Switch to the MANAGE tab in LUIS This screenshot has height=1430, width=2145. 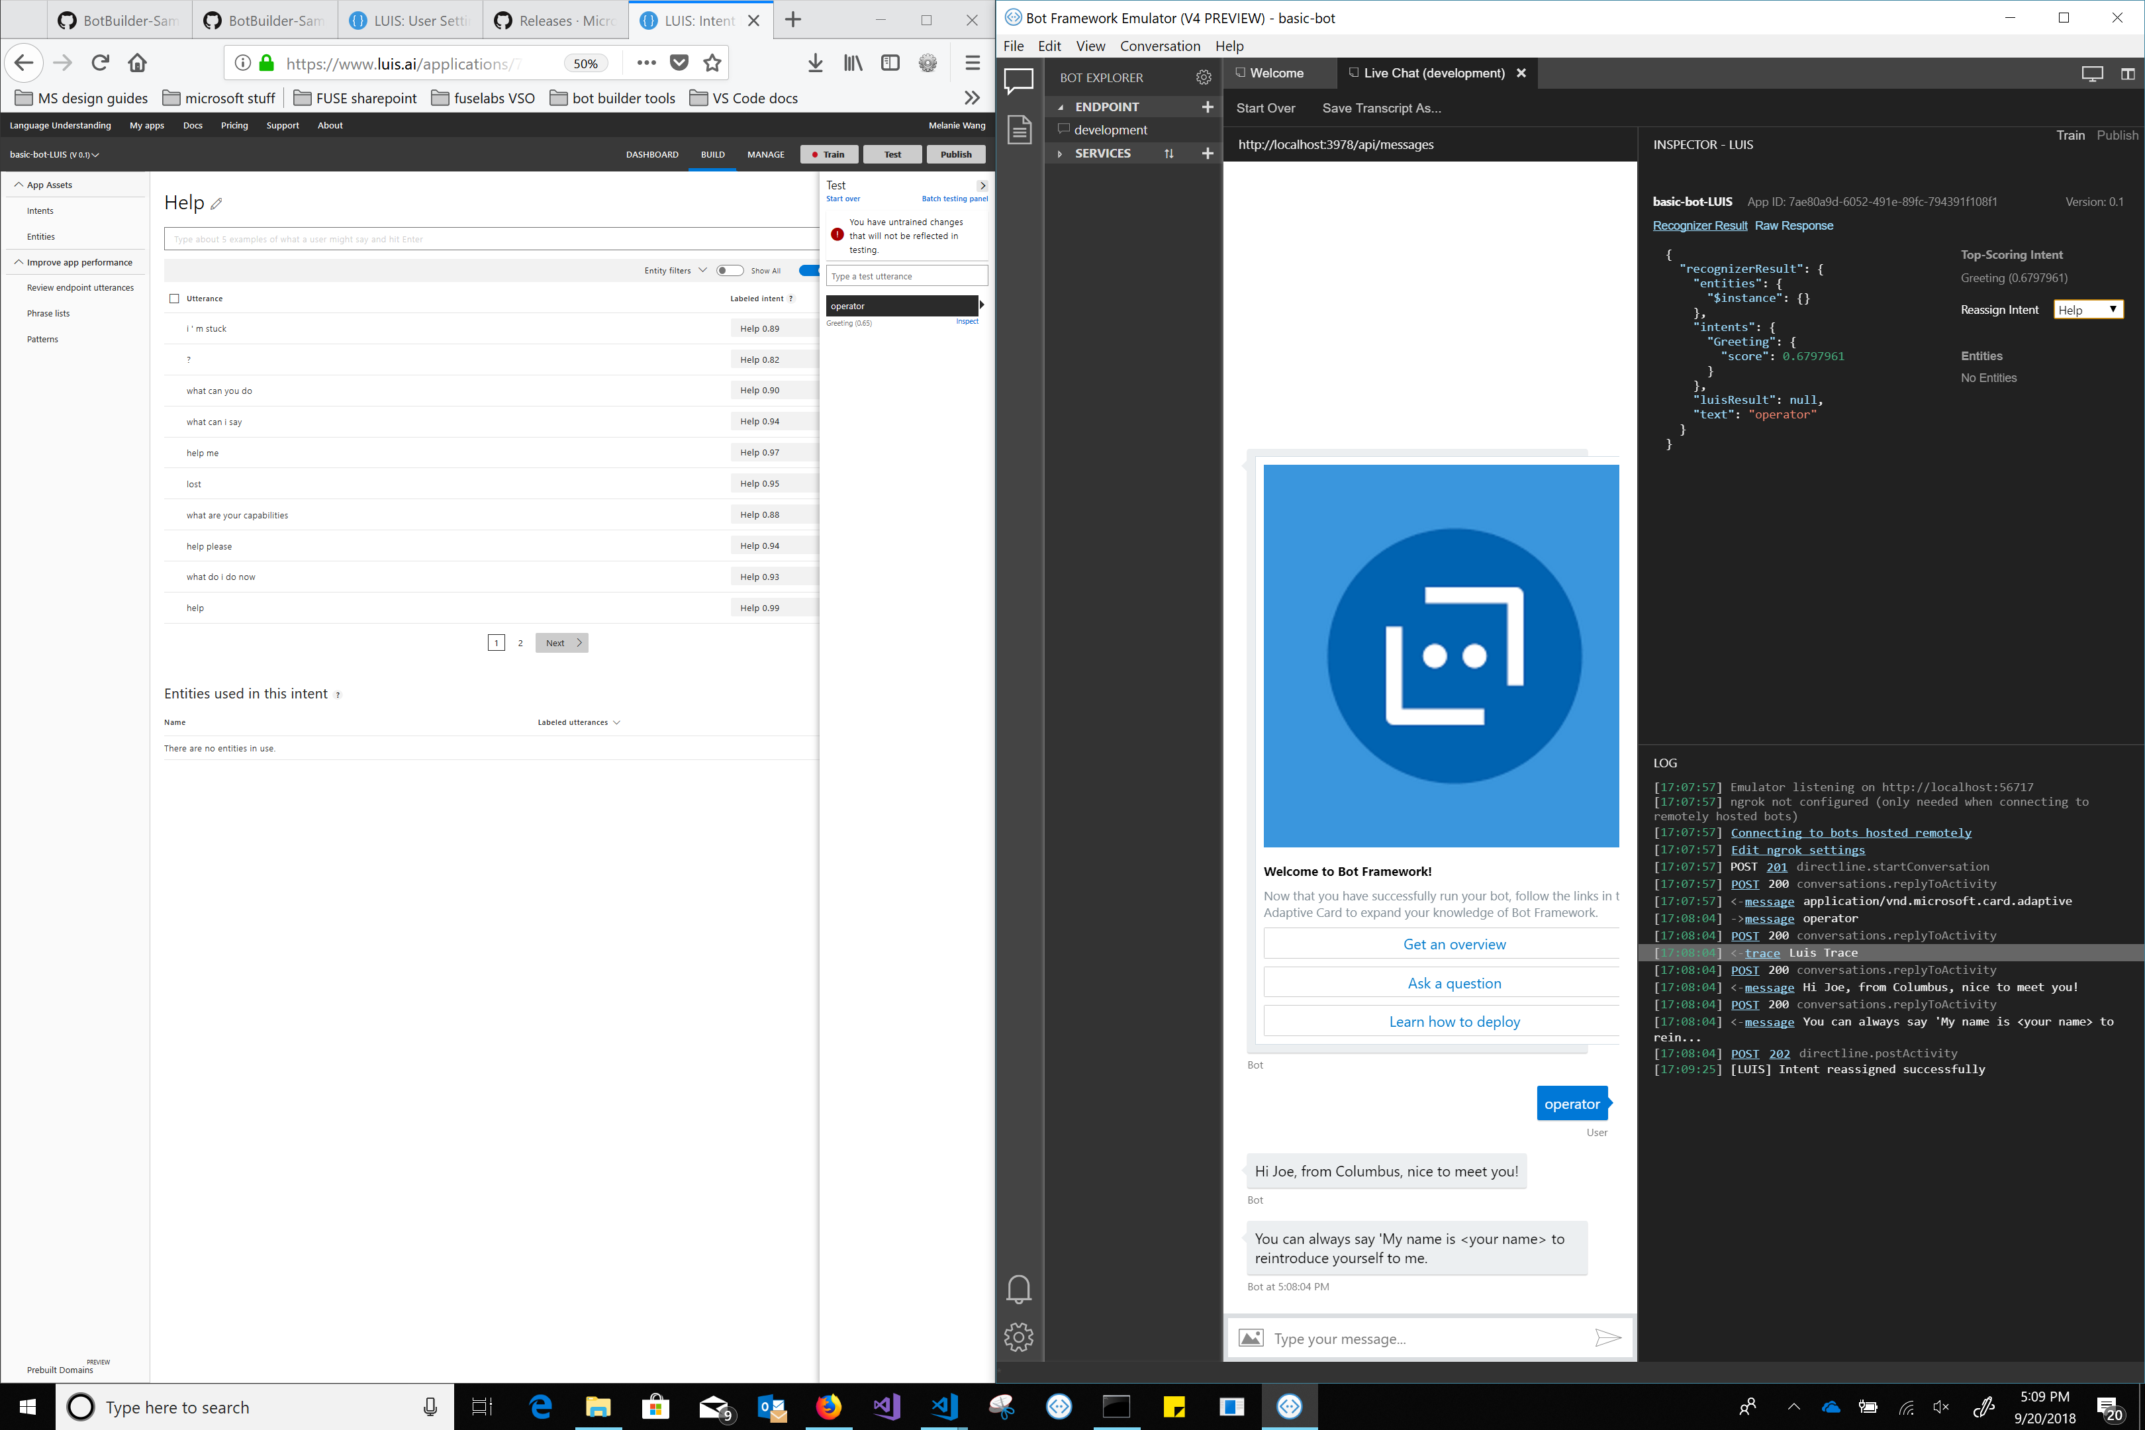(765, 154)
